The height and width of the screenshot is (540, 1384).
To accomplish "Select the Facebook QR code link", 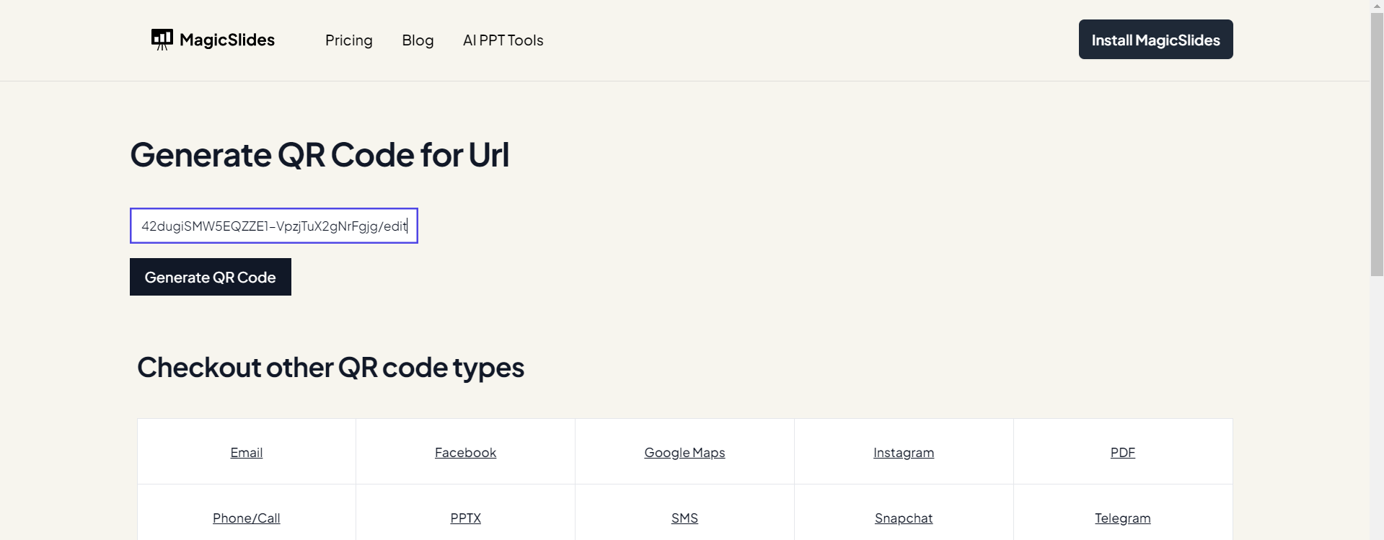I will click(465, 453).
